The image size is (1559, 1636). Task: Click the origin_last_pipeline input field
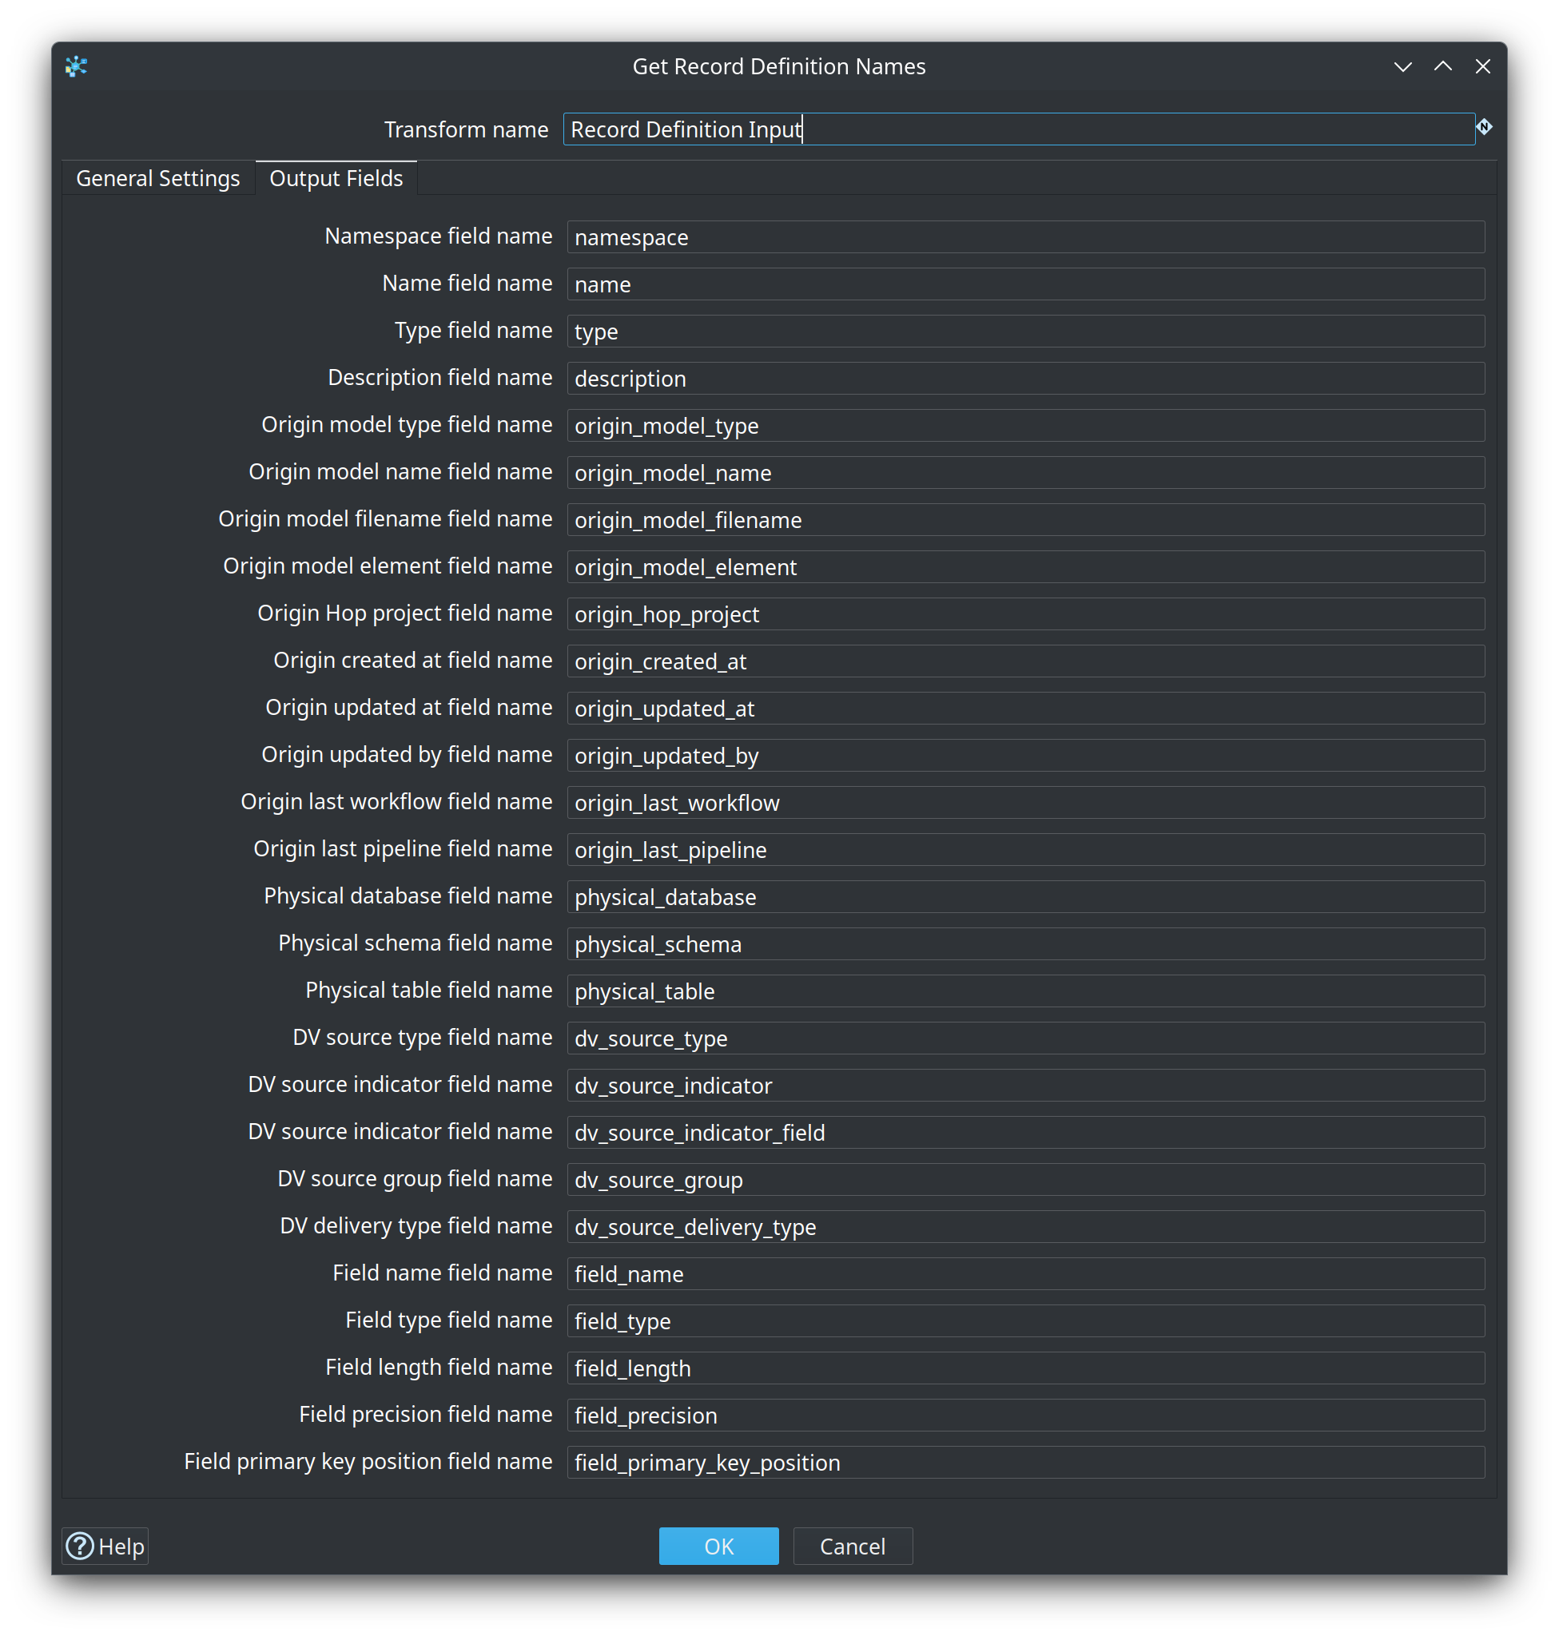1025,851
